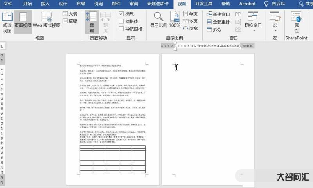
Task: Click the Outline (大纲) view button
Action: pos(70,14)
